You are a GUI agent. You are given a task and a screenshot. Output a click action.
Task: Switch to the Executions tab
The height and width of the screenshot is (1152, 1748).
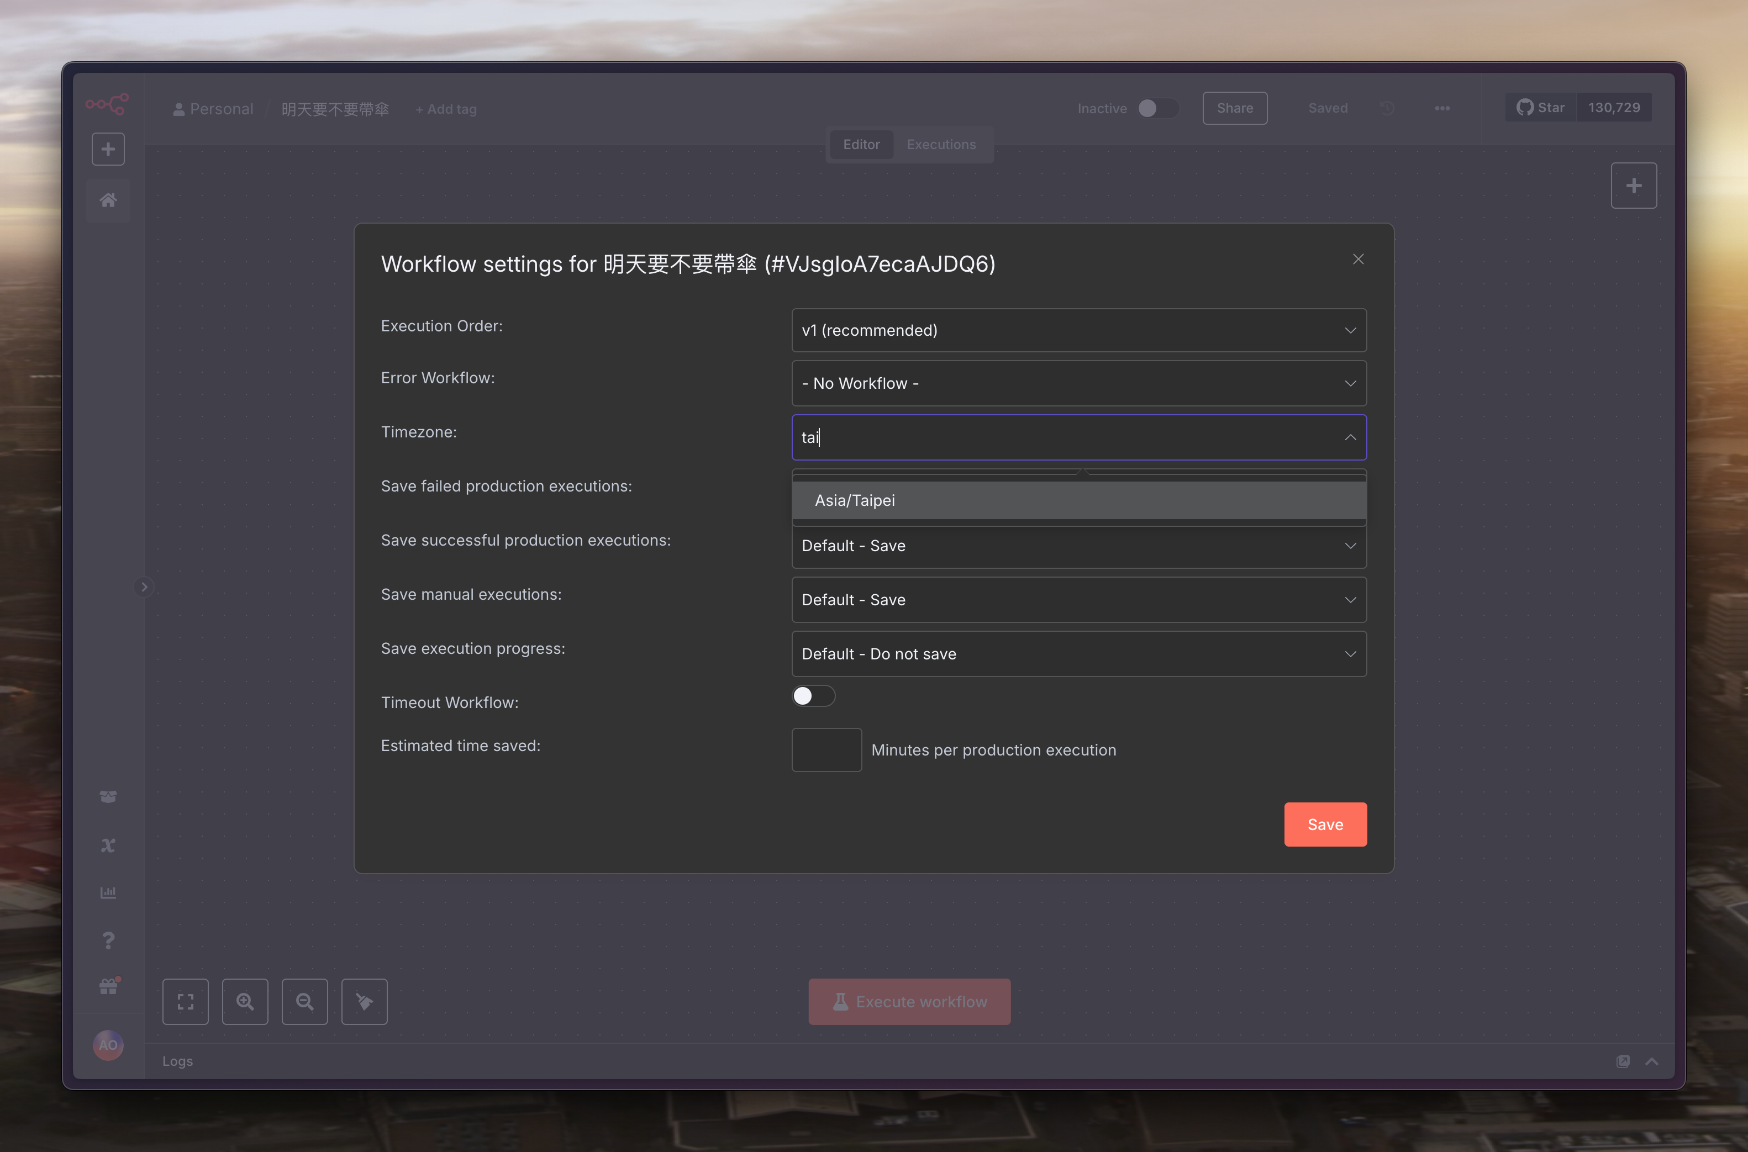[x=940, y=144]
